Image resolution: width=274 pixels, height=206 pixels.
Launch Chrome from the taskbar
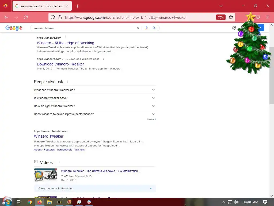[x=30, y=202]
